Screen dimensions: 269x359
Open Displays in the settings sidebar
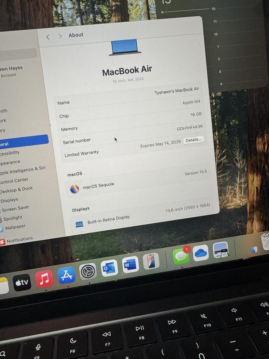tap(9, 200)
